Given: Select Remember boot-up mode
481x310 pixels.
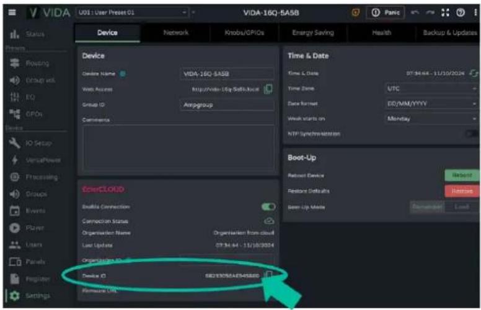Looking at the screenshot, I should [427, 207].
